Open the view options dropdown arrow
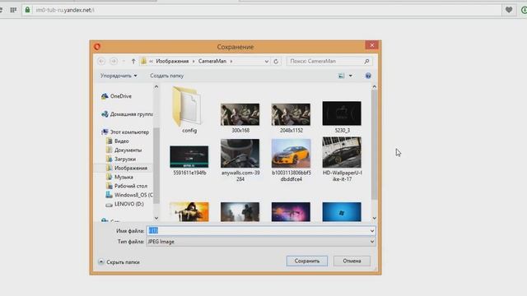Image resolution: width=527 pixels, height=296 pixels. pos(351,76)
